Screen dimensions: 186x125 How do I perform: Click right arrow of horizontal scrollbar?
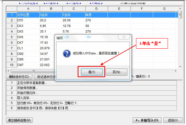coord(176,71)
